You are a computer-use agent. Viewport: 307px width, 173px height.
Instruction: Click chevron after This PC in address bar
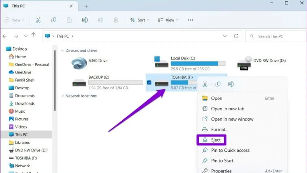(72, 36)
